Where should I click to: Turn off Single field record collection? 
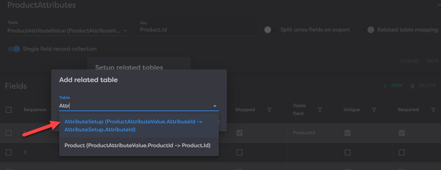tap(14, 49)
